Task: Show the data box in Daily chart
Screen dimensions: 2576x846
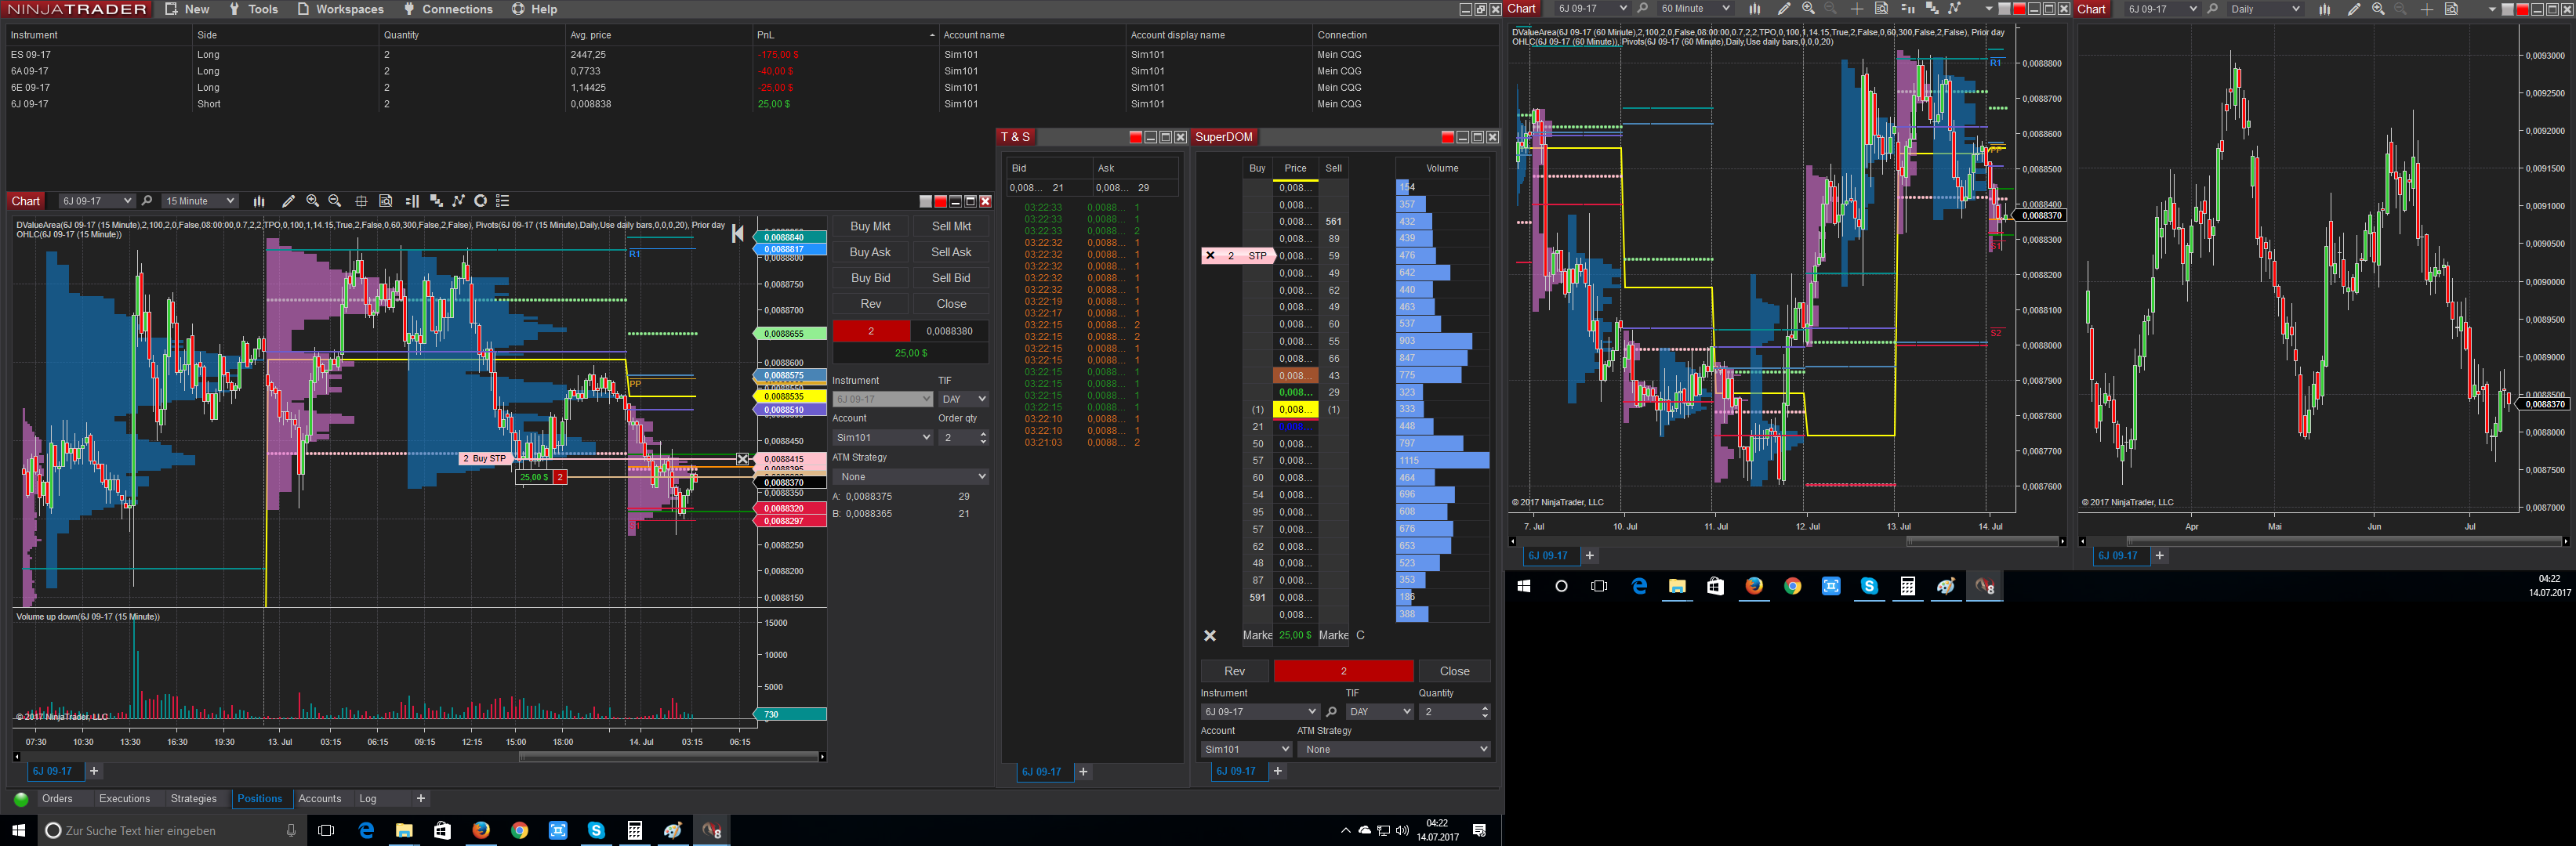Action: coord(2451,9)
